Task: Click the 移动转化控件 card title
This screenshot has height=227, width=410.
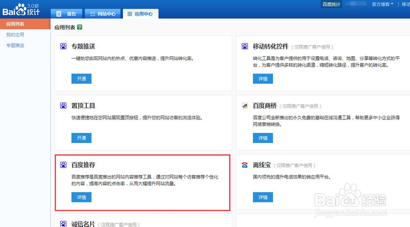Action: (x=271, y=46)
